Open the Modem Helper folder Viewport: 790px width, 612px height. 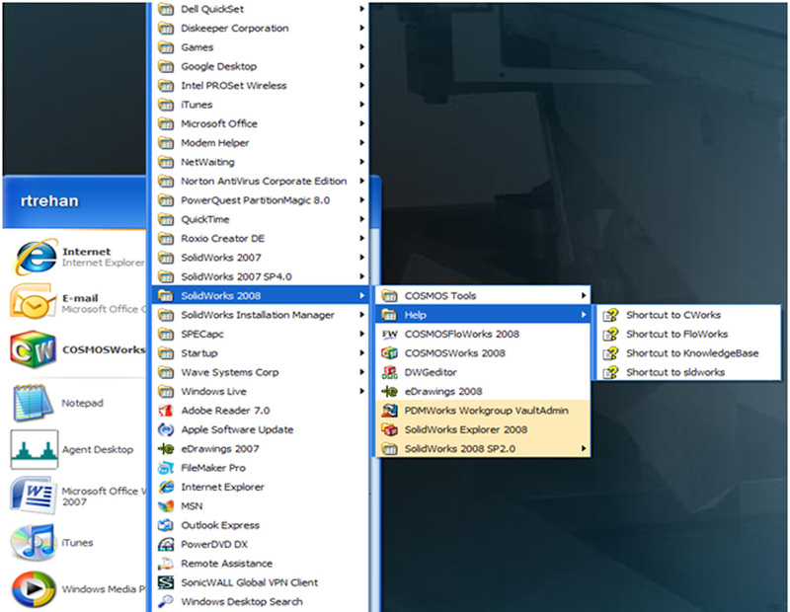tap(261, 142)
